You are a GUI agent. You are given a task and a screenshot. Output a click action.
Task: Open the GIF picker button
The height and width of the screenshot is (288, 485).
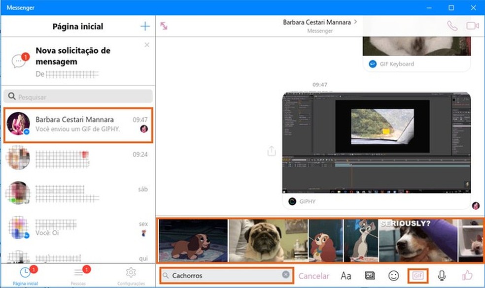(418, 276)
